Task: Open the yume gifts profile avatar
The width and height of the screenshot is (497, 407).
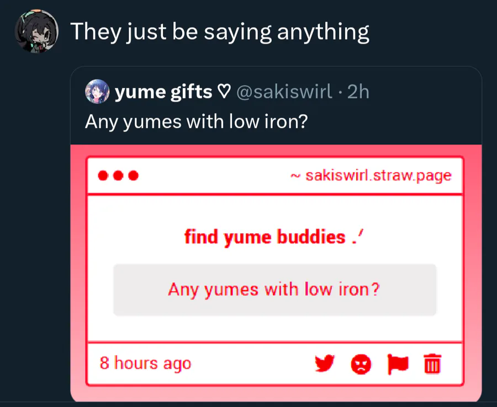Action: click(97, 92)
